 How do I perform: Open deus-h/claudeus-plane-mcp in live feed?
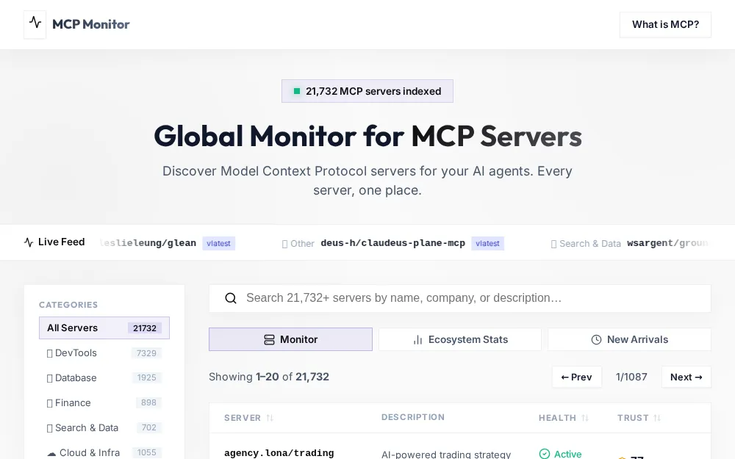[392, 243]
